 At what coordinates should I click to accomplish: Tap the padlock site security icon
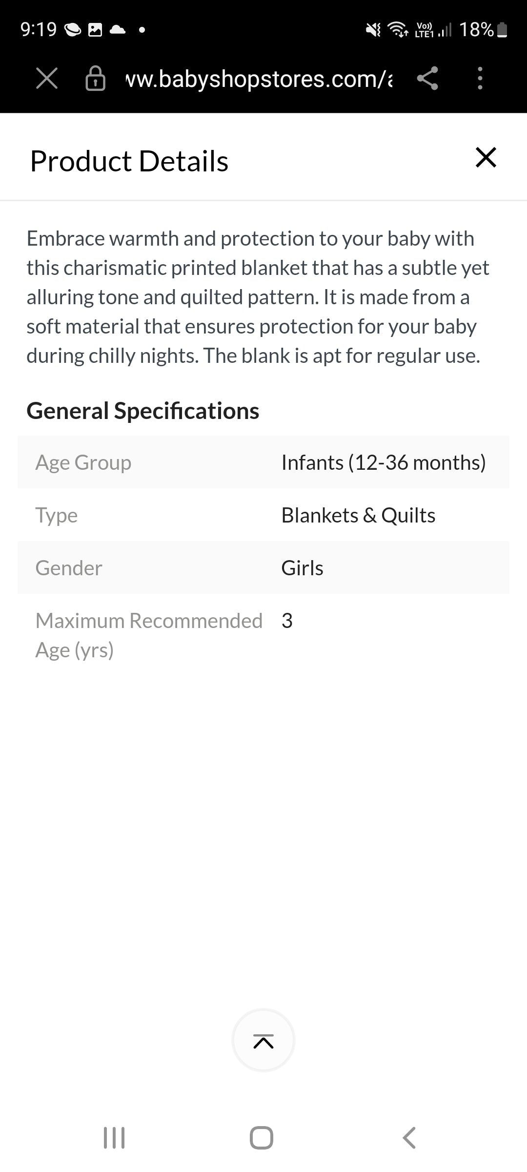point(95,78)
